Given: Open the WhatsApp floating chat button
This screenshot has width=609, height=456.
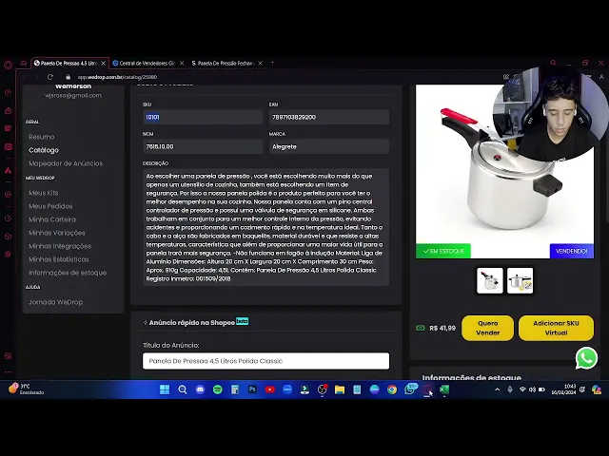Looking at the screenshot, I should 586,358.
